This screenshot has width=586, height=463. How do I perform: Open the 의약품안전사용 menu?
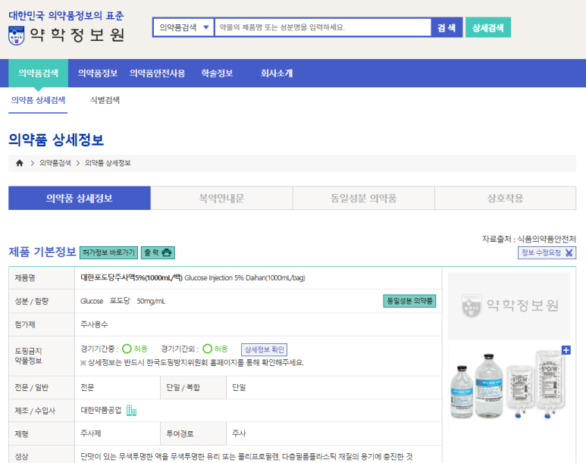tap(157, 74)
